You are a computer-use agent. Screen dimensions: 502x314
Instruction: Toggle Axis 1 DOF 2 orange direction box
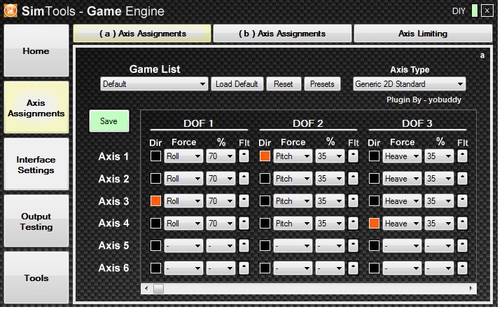click(265, 156)
